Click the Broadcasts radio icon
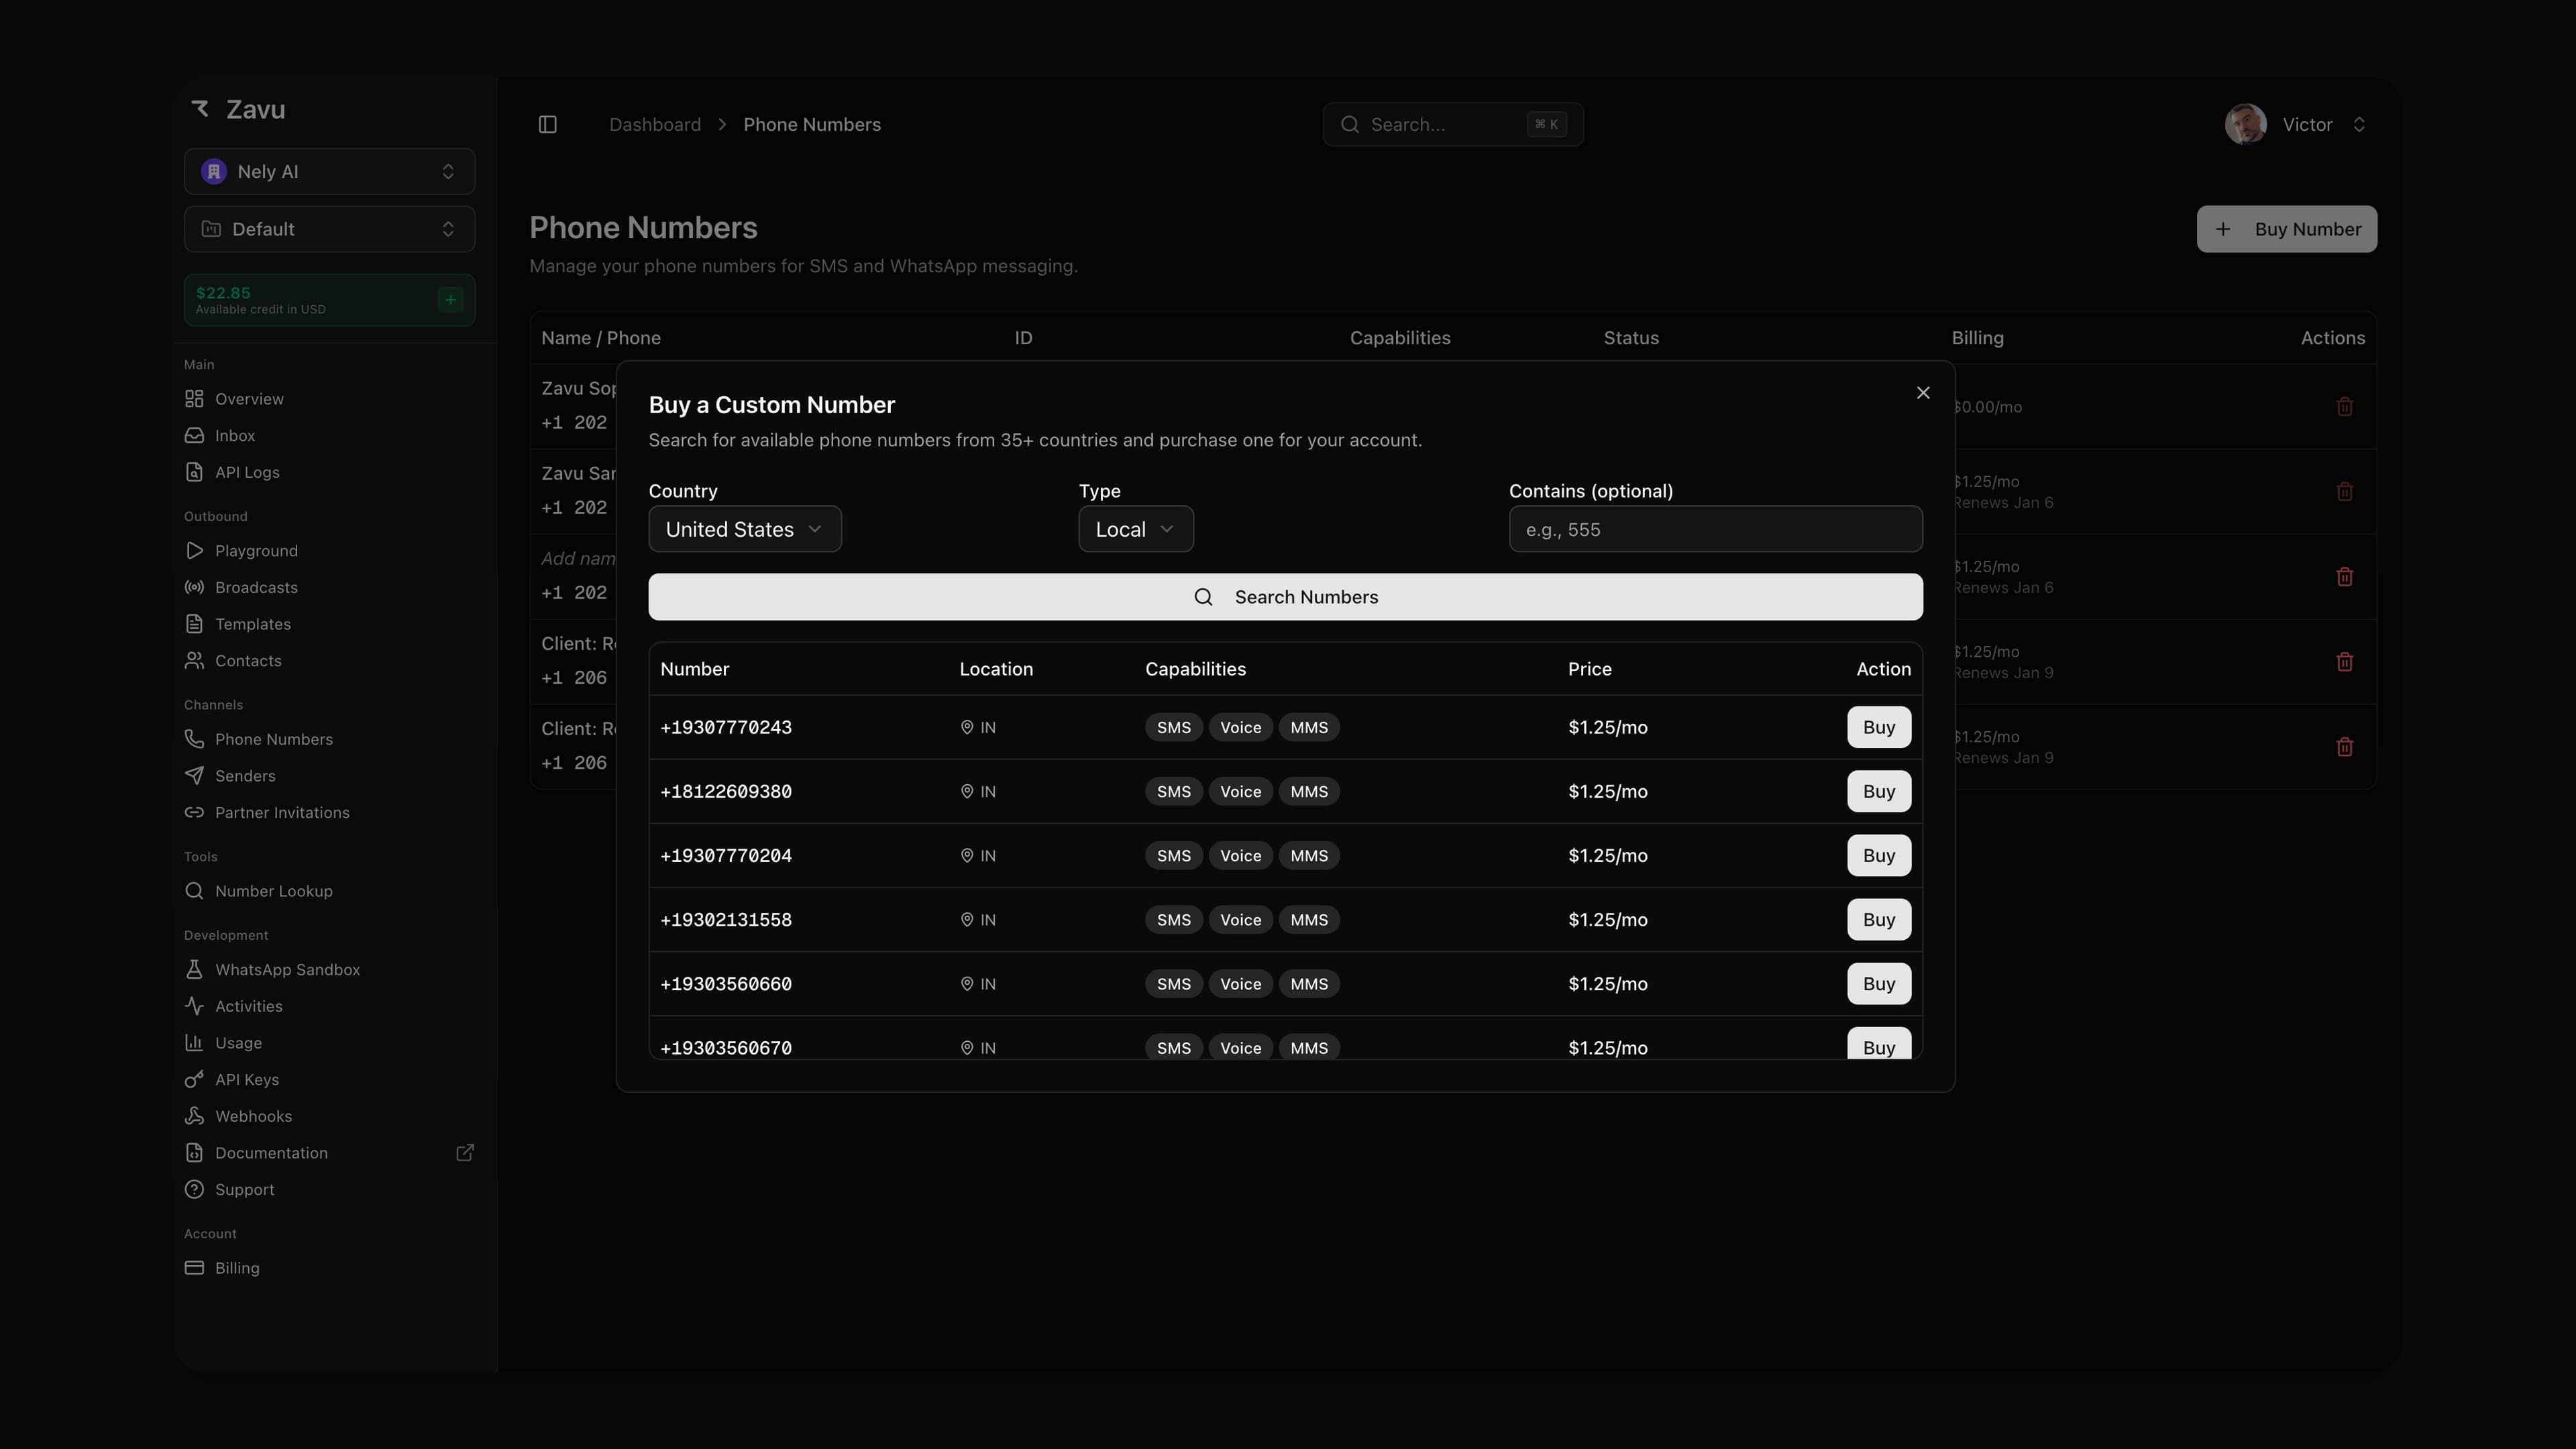The height and width of the screenshot is (1449, 2576). [x=194, y=587]
